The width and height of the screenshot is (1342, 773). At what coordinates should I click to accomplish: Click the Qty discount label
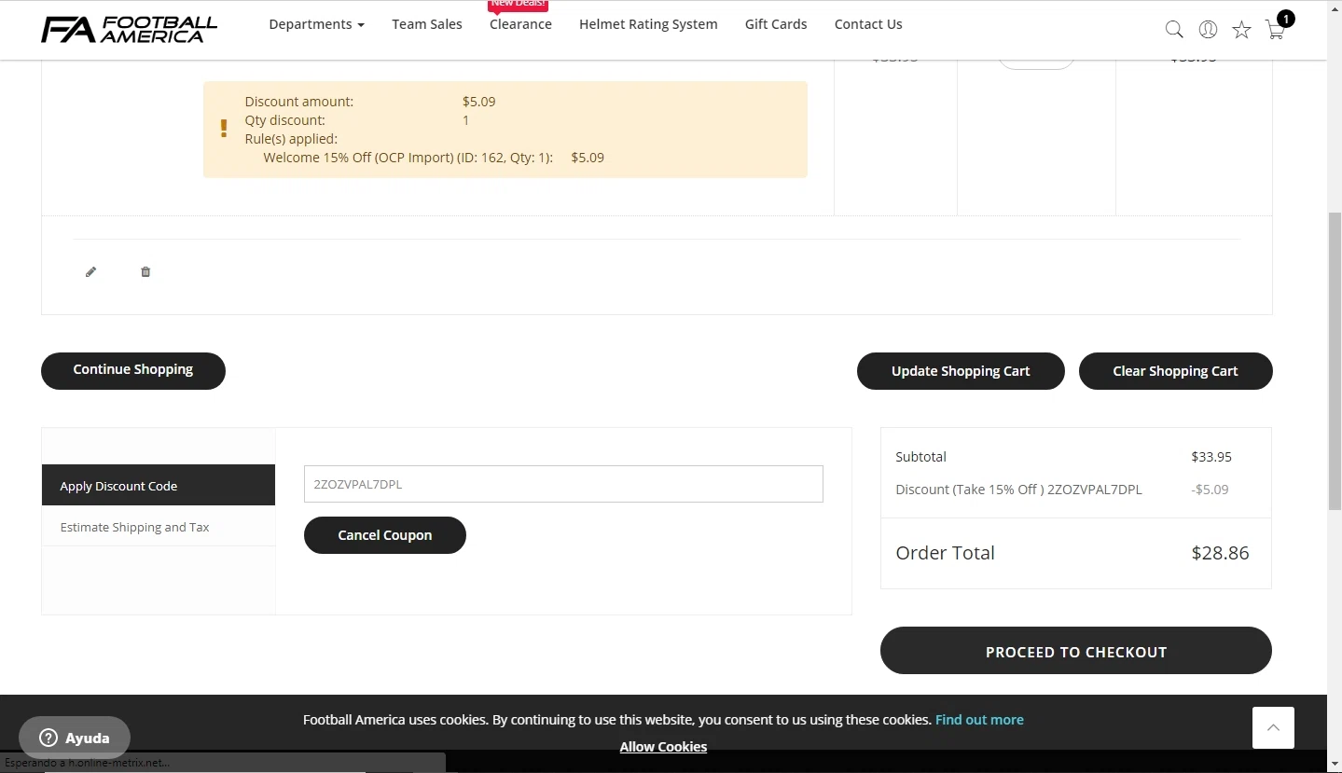point(285,120)
